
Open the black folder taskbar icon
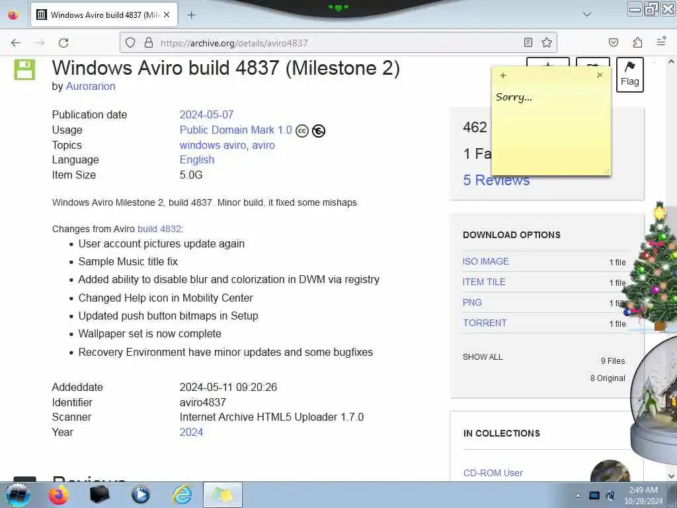99,495
